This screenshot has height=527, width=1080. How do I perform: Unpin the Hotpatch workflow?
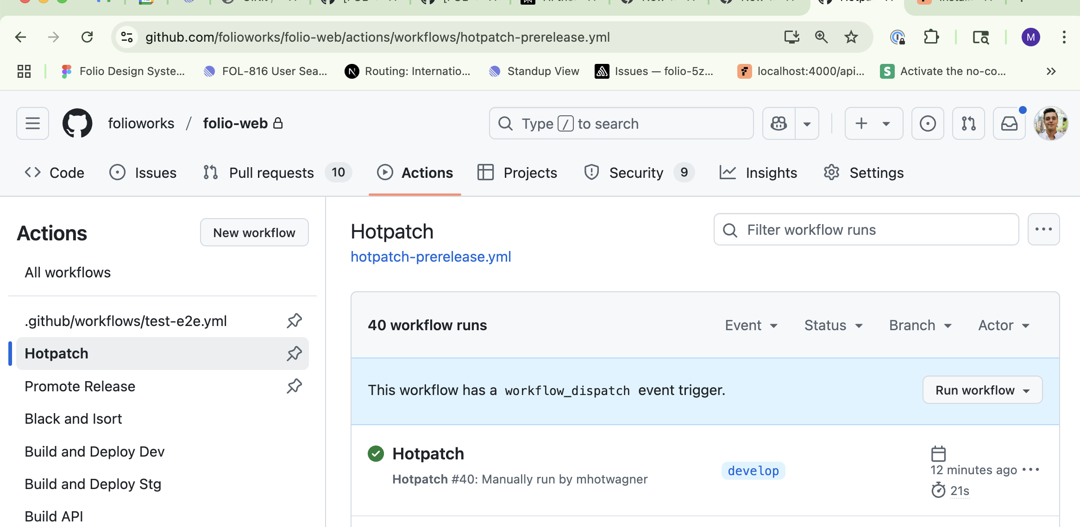coord(295,353)
